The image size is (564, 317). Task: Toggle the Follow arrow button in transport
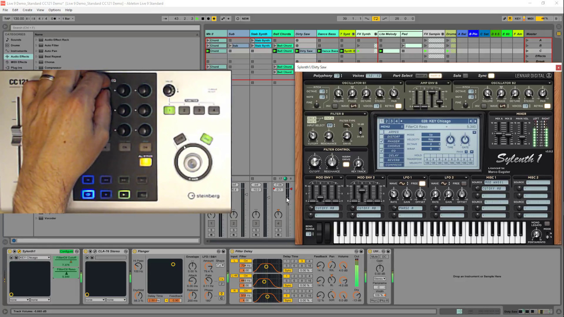[165, 18]
